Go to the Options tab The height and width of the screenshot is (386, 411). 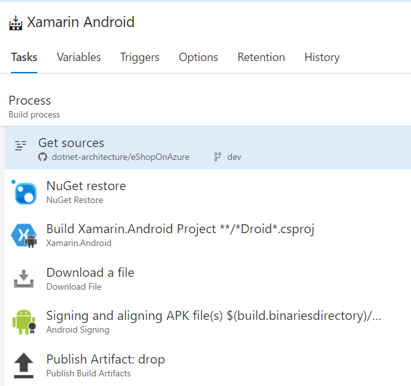[198, 57]
